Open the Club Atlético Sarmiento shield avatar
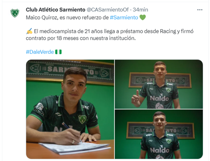Screen dimensions: 210x161 coord(15,13)
